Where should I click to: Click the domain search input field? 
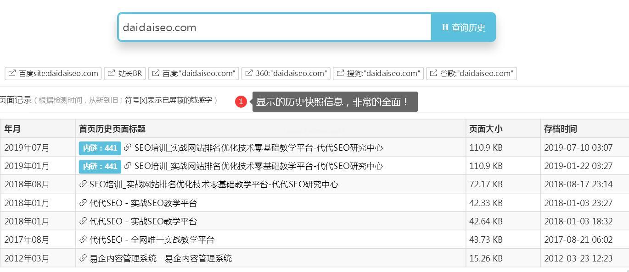pos(275,27)
